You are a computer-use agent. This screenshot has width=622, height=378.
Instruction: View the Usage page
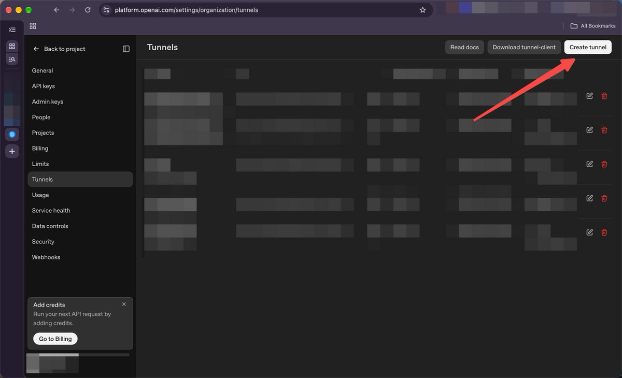tap(80, 195)
